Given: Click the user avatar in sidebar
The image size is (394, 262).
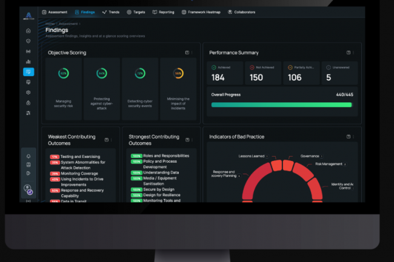Looking at the screenshot, I should coord(28,189).
